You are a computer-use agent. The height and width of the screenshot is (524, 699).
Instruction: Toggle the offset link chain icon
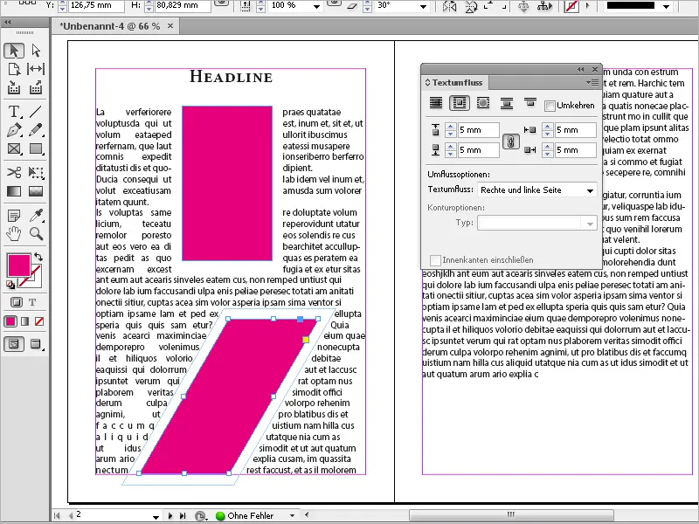tap(509, 139)
